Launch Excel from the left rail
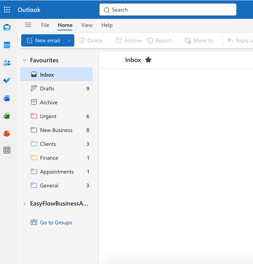The height and width of the screenshot is (264, 253). pyautogui.click(x=7, y=116)
